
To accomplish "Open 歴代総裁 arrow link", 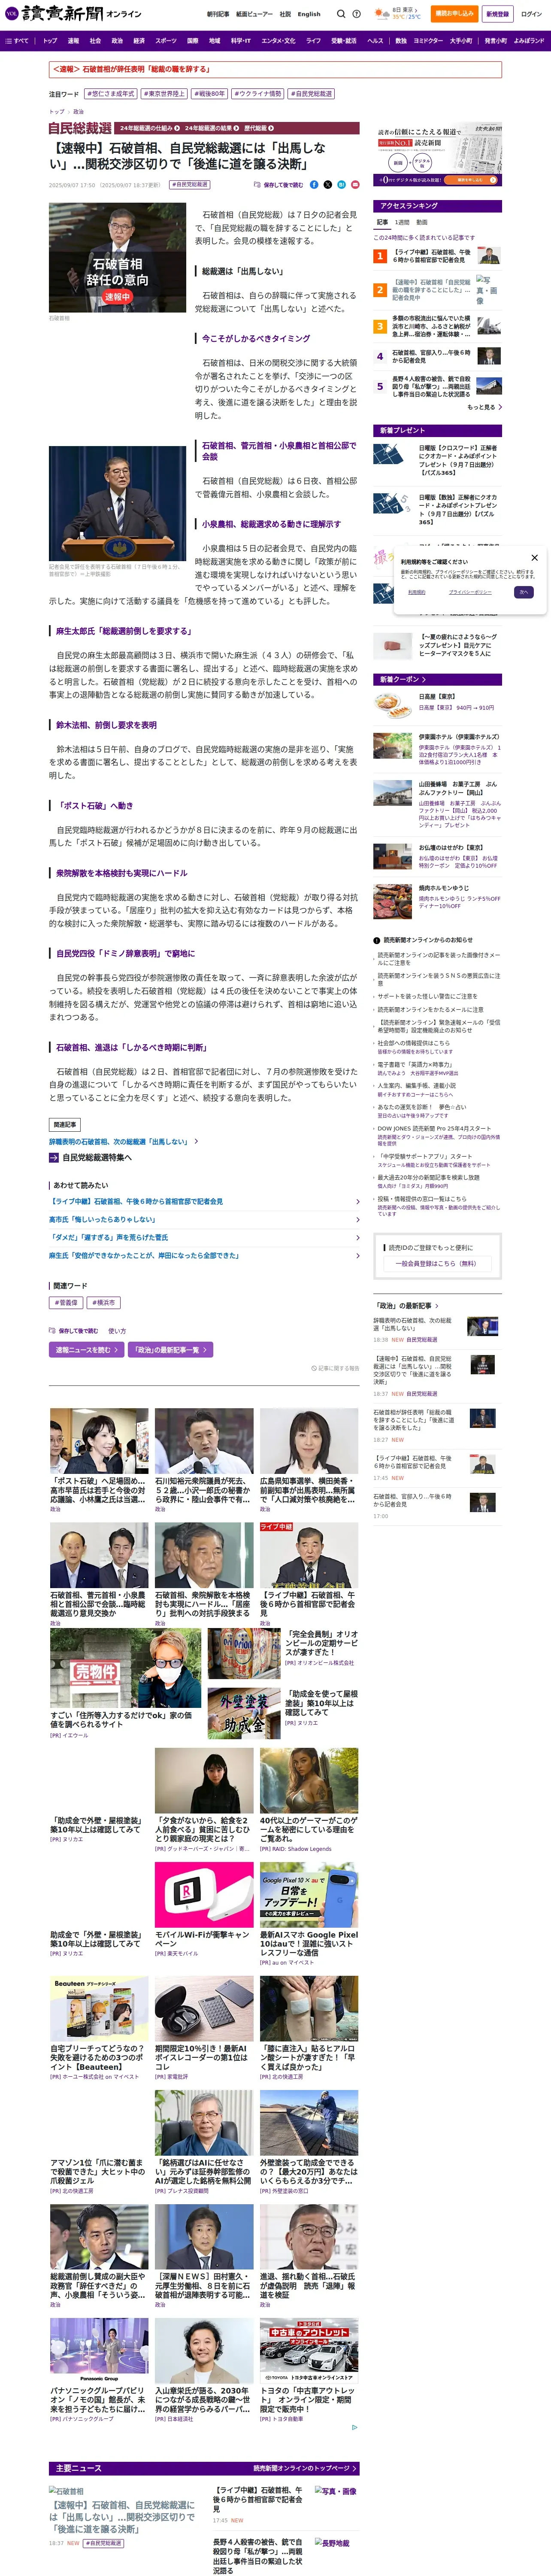I will pyautogui.click(x=259, y=128).
